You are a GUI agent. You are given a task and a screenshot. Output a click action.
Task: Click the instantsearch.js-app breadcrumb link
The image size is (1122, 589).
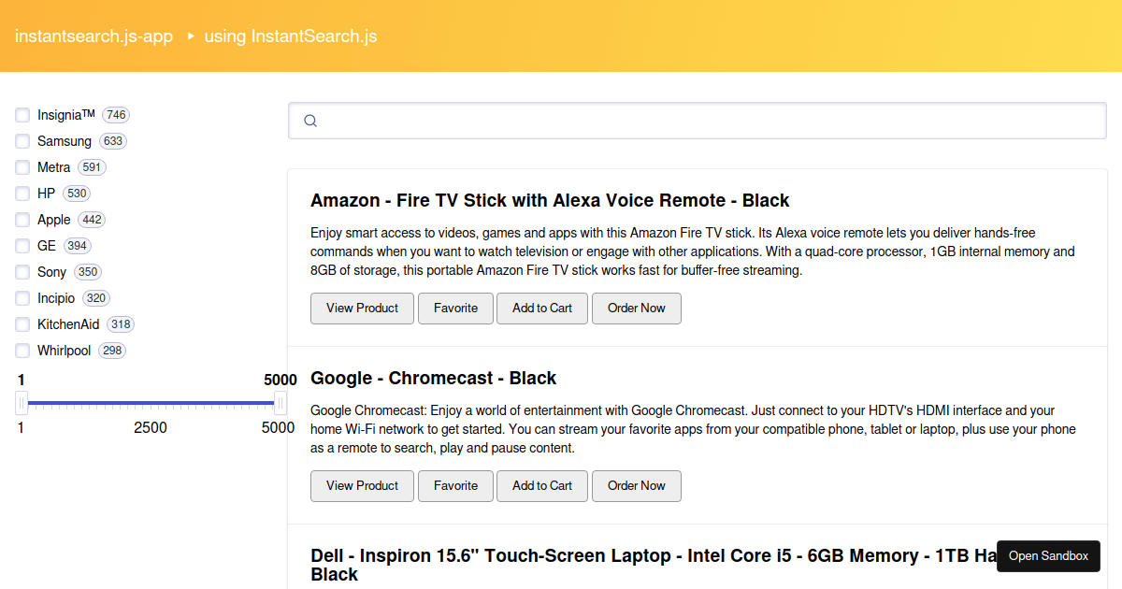click(x=93, y=36)
